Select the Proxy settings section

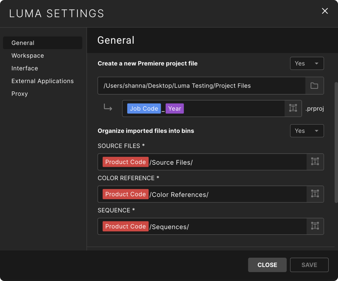tap(20, 94)
